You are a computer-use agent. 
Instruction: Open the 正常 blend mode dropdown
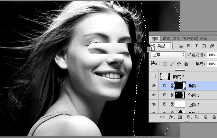(x=168, y=55)
